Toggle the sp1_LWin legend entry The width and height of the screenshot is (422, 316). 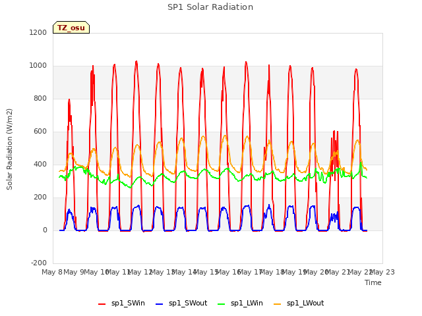(240, 303)
